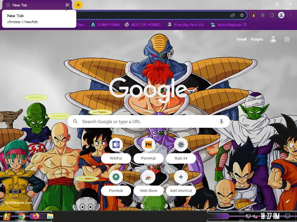This screenshot has width=297, height=222.
Task: Open the Search Labs flask icon
Action: [273, 39]
